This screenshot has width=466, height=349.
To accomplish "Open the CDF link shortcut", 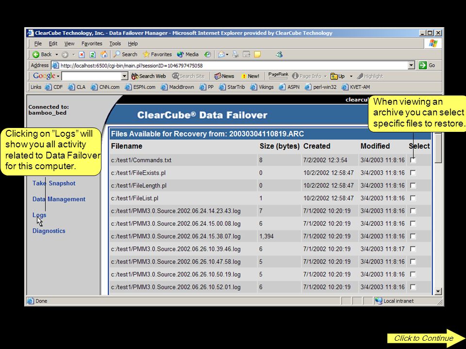I will point(54,87).
